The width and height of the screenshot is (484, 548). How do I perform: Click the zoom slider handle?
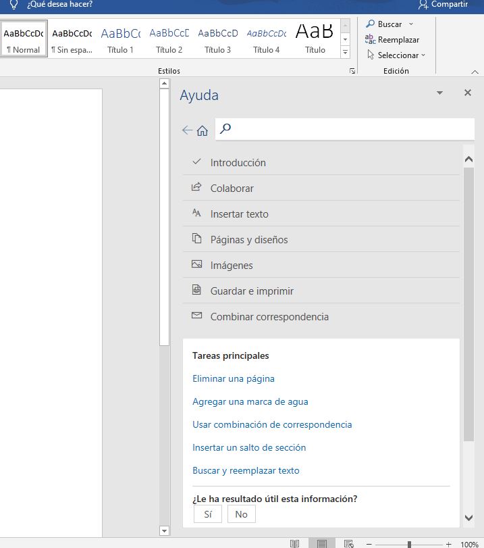409,544
